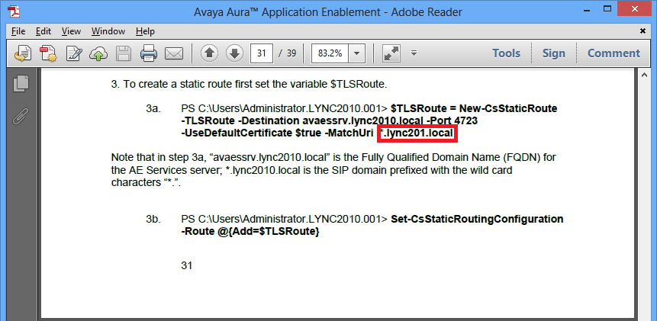Click the step label 3a.
Screen dimensions: 657x321
point(153,108)
